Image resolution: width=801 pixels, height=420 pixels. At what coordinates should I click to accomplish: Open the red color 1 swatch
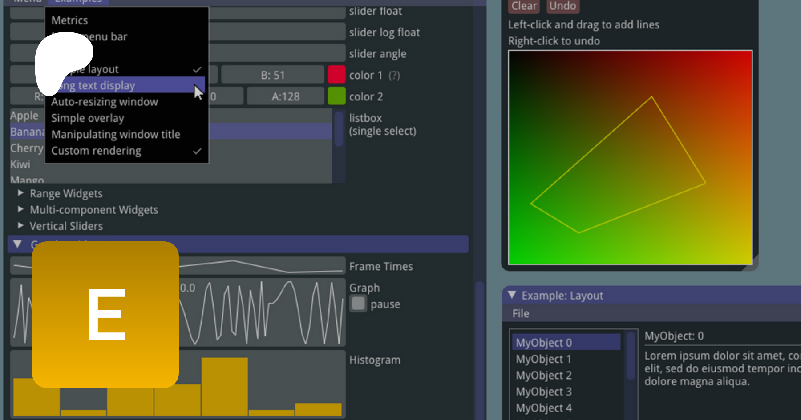[336, 75]
